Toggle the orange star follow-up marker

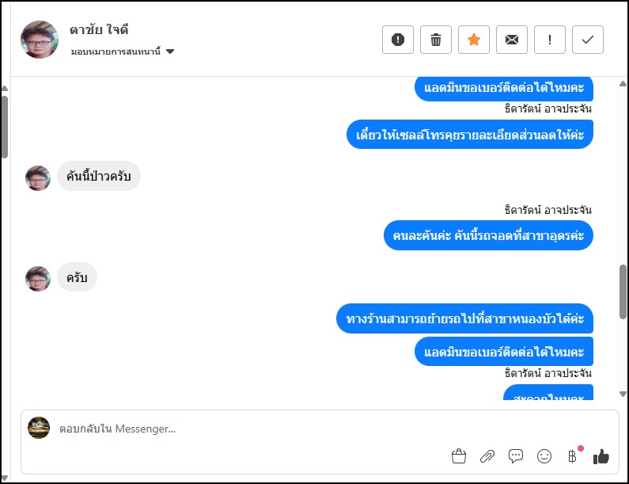click(474, 40)
